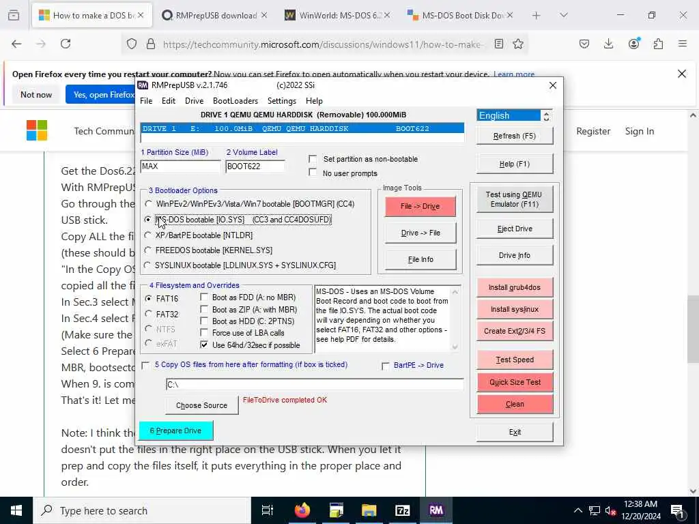Click the Choose Source button
This screenshot has width=699, height=524.
[201, 405]
